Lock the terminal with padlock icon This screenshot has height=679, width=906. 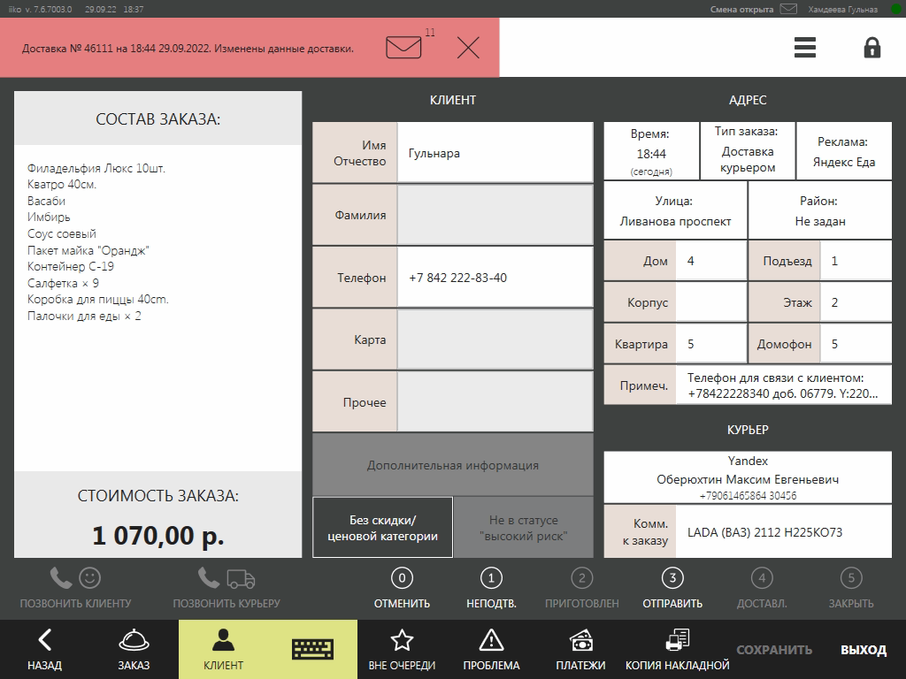(871, 48)
